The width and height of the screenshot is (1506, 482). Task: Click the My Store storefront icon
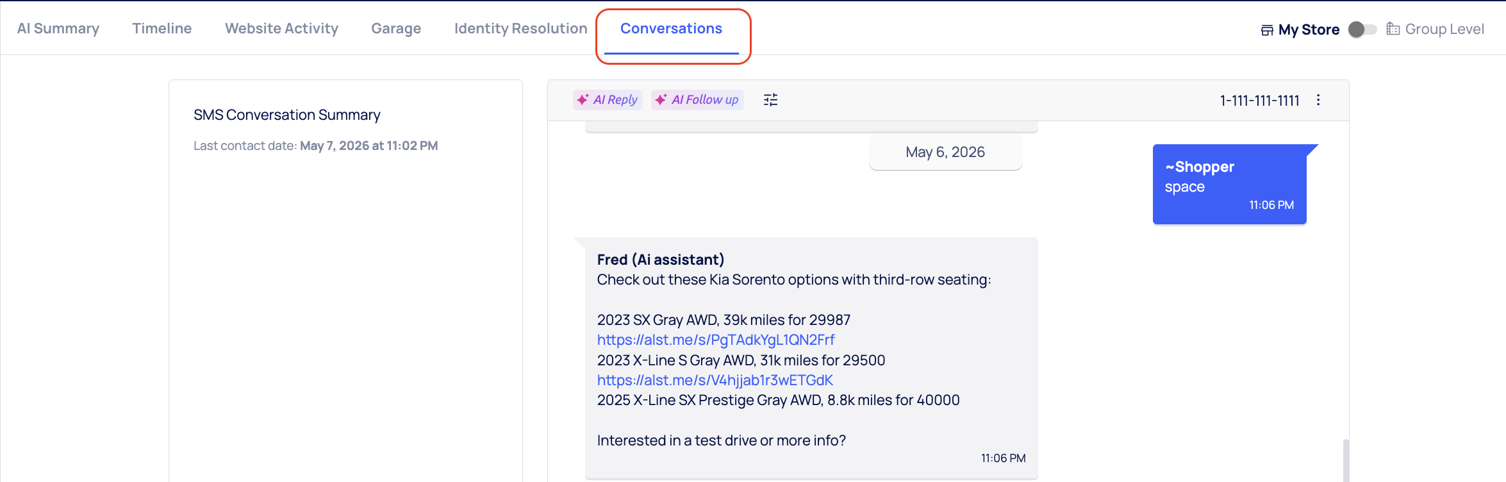click(1267, 30)
